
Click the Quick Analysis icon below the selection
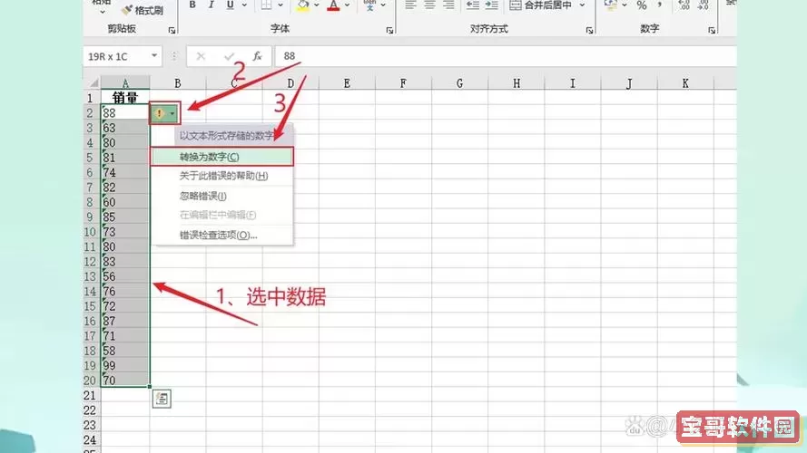(x=162, y=399)
